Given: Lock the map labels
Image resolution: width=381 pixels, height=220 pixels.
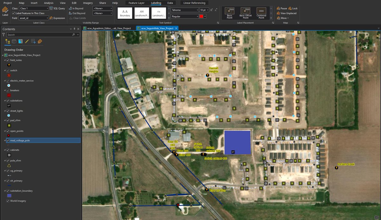Looking at the screenshot, I should [x=293, y=8].
